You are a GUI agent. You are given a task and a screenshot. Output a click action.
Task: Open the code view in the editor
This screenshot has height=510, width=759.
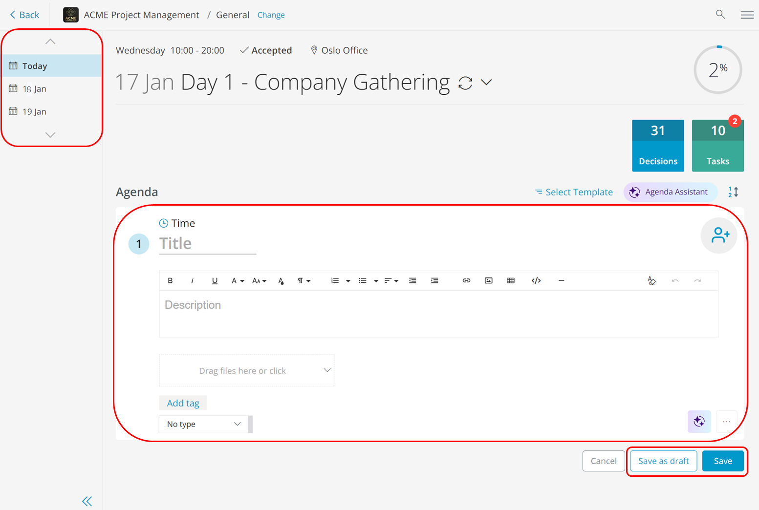(x=536, y=280)
